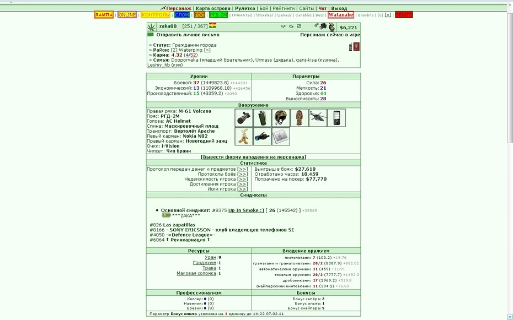Viewport: 513px width, 320px height.
Task: Click the Ганджиум resource link
Action: [205, 263]
